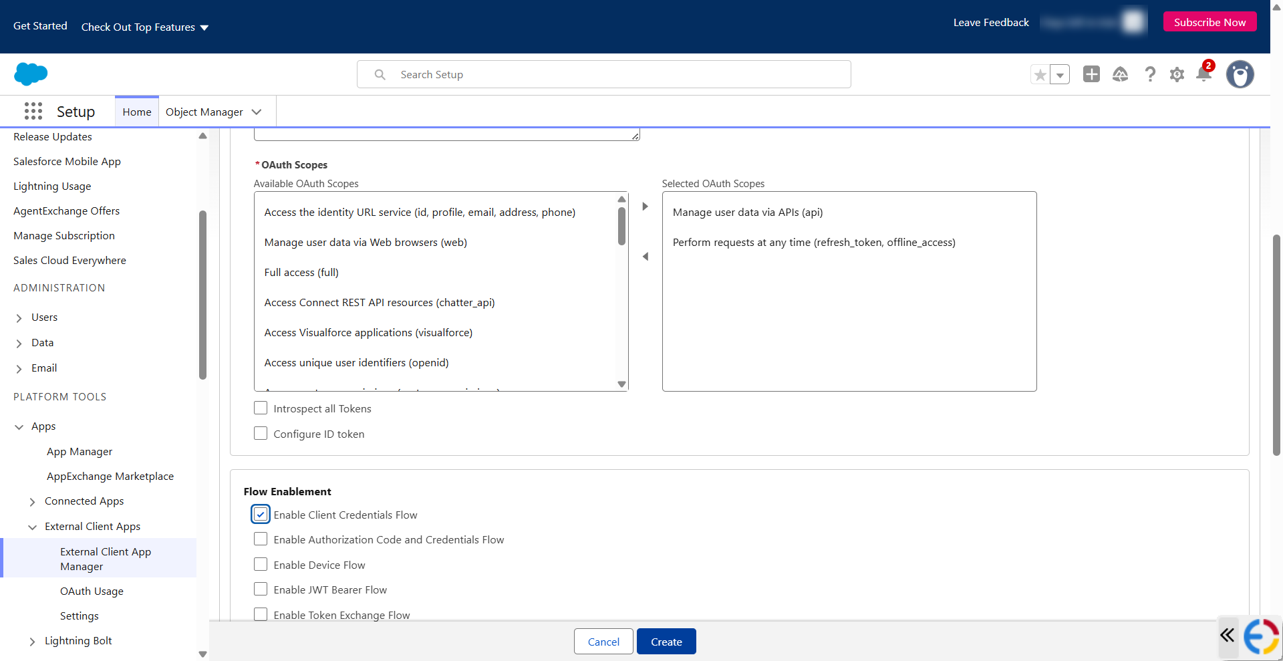Expand the Users section
The height and width of the screenshot is (661, 1283).
point(19,318)
